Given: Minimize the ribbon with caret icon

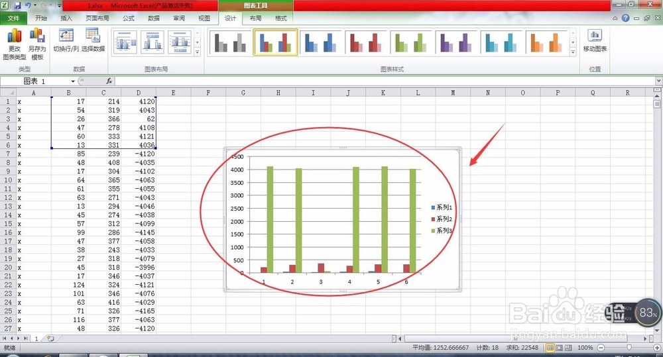Looking at the screenshot, I should (615, 18).
